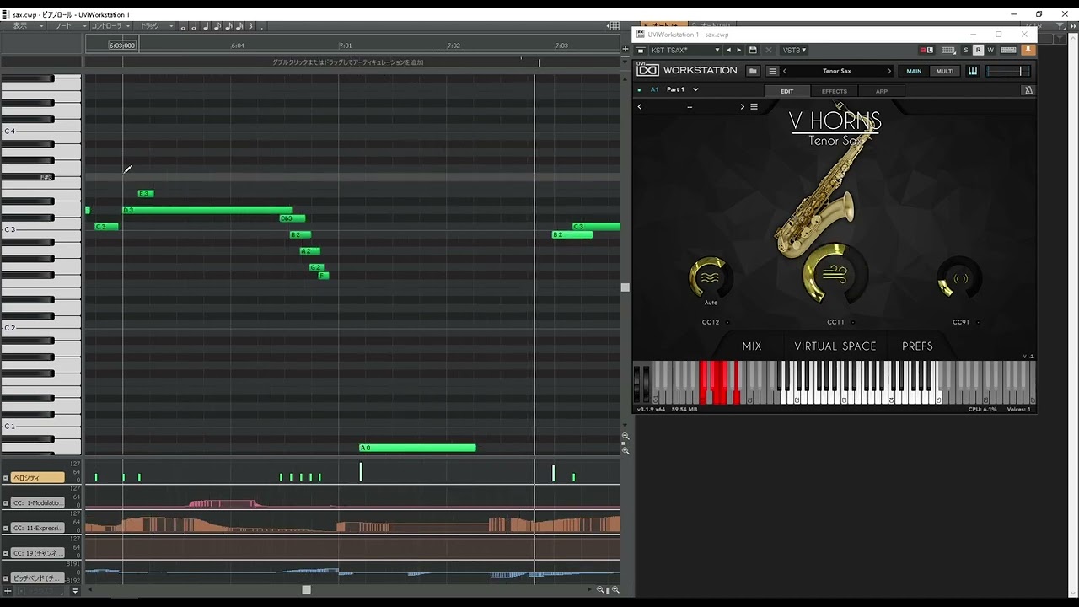Zoom in horizontally on piano roll

615,590
